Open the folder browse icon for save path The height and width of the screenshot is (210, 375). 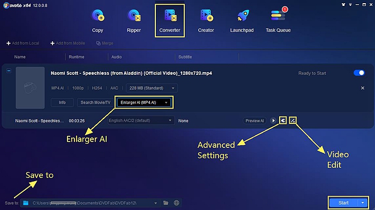(x=166, y=203)
